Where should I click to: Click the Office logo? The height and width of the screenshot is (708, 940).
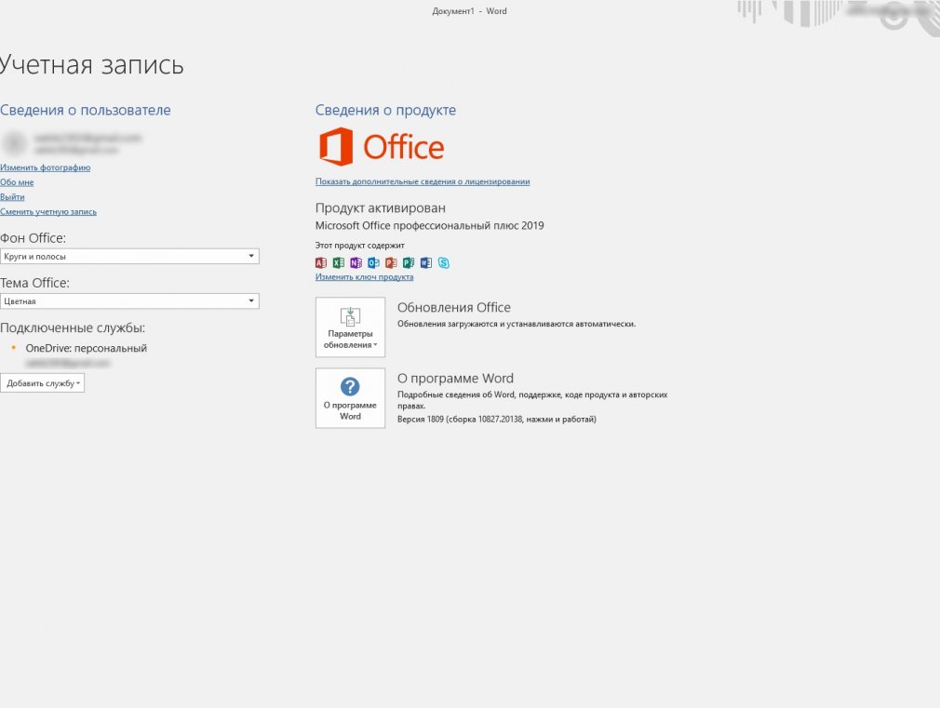[382, 146]
